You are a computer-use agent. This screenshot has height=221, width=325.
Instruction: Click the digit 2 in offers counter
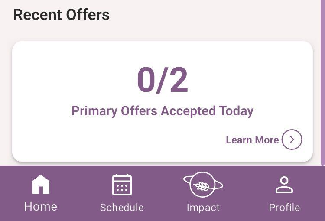[179, 80]
